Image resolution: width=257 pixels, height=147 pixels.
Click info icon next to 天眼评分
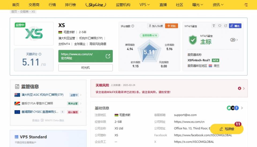tap(40, 54)
